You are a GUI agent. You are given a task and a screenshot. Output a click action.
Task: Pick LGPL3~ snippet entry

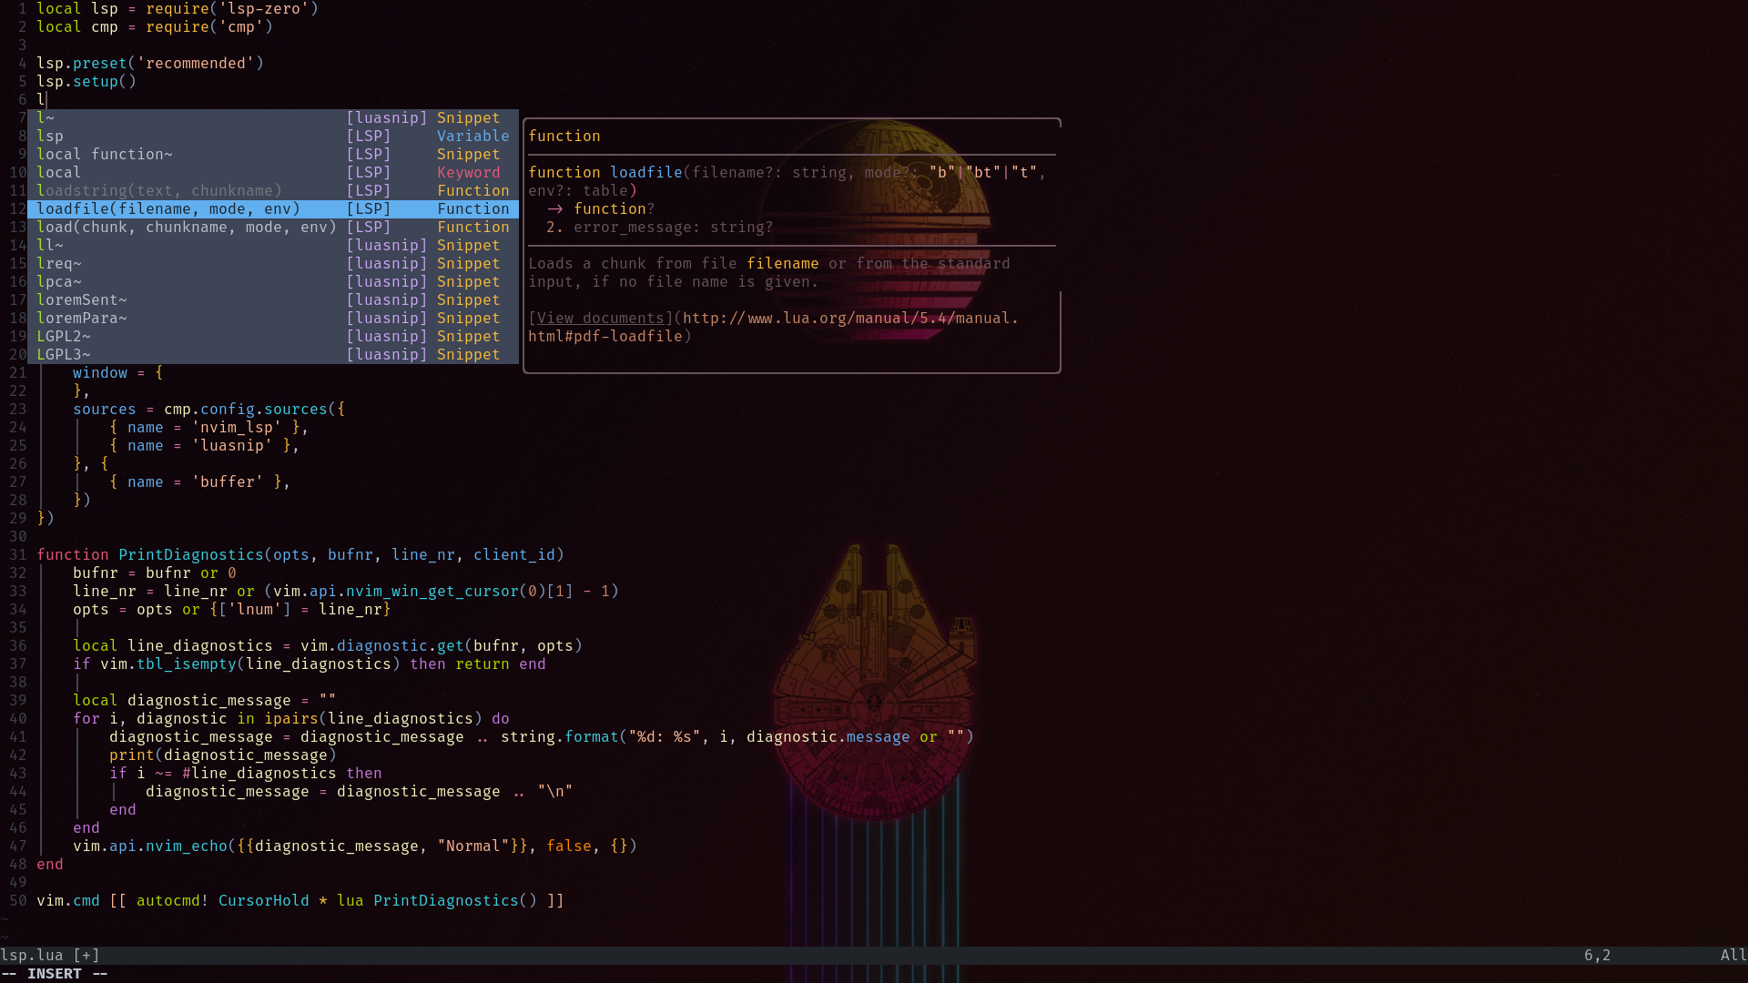63,354
